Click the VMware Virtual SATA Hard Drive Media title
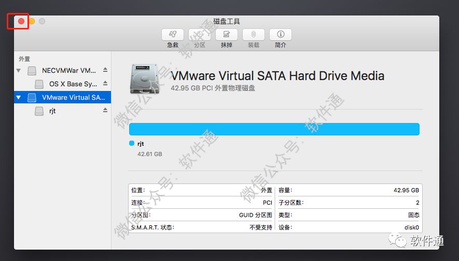Screen dimensions: 459x261 tap(277, 76)
